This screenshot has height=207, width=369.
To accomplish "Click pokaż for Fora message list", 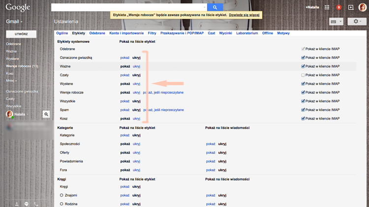I will [211, 170].
